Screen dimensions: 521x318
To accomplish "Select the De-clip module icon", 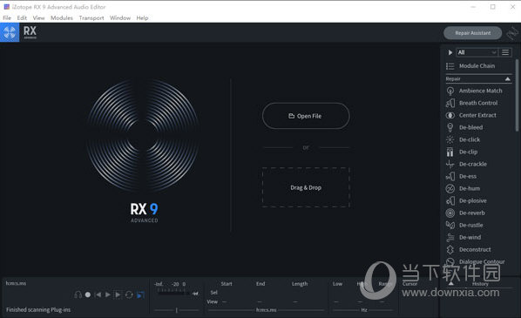I will [450, 152].
